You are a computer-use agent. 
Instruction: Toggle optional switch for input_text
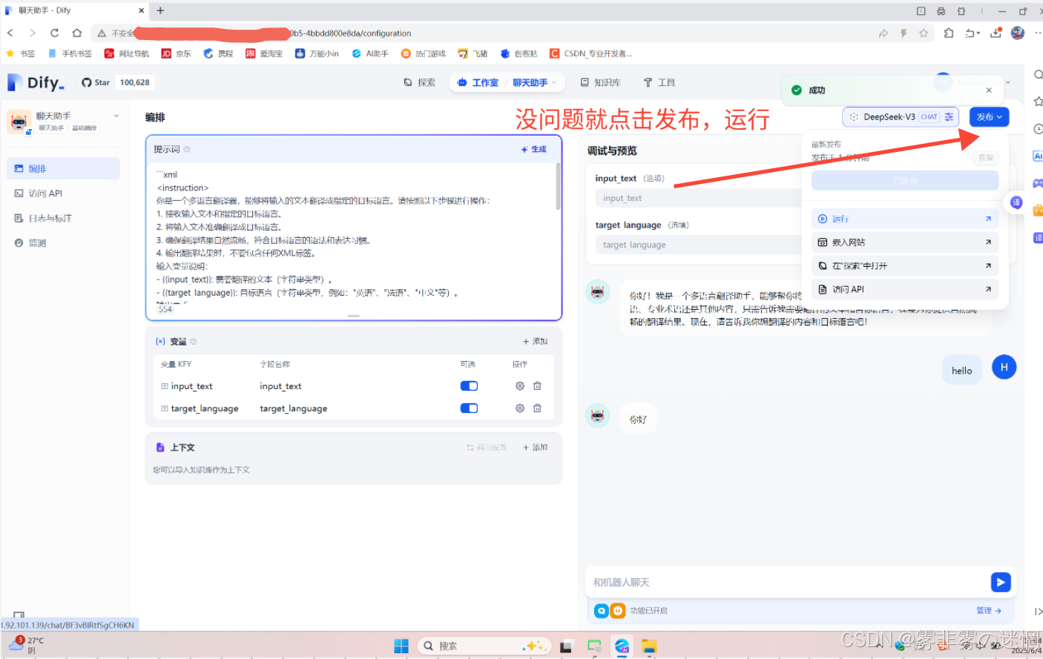click(469, 386)
